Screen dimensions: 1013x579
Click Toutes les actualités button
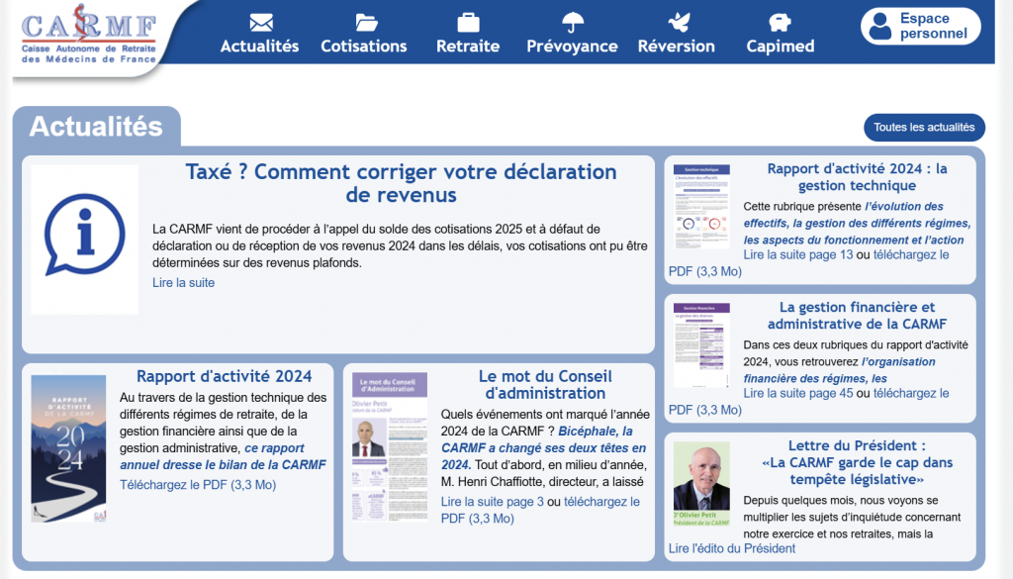click(x=924, y=128)
